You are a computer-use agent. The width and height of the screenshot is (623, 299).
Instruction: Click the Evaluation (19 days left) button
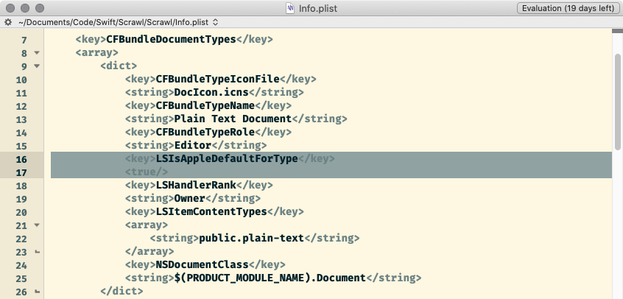[x=567, y=8]
